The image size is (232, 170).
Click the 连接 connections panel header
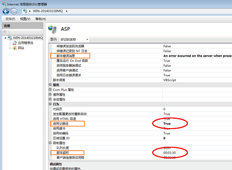click(x=23, y=26)
